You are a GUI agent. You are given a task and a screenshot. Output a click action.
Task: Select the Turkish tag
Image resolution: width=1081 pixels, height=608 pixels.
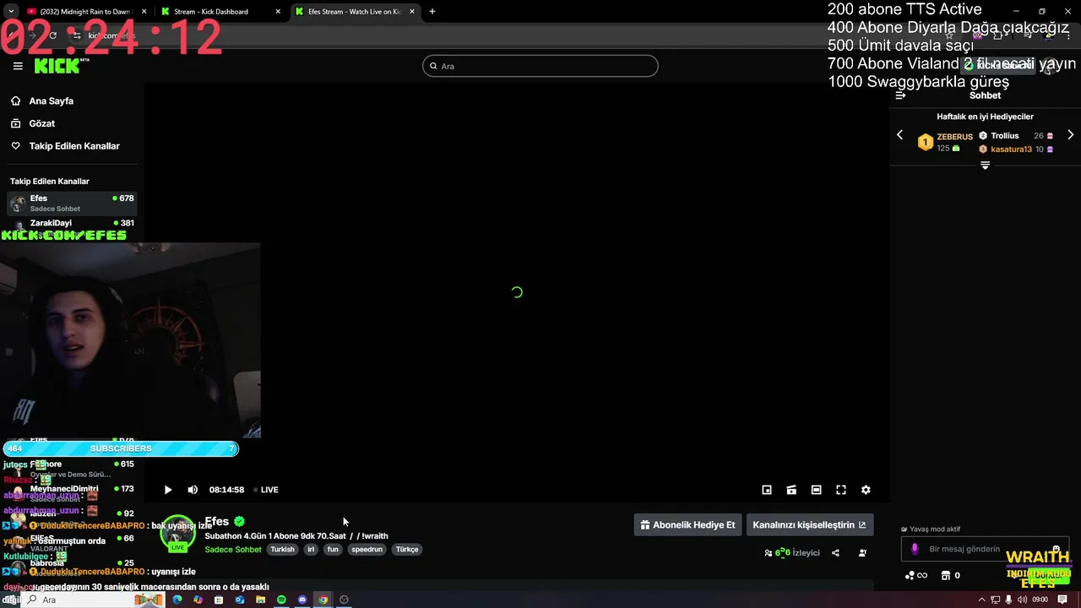pos(283,550)
